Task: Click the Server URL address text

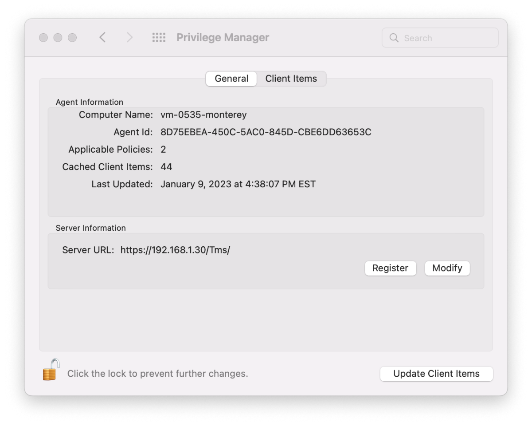Action: [x=175, y=250]
